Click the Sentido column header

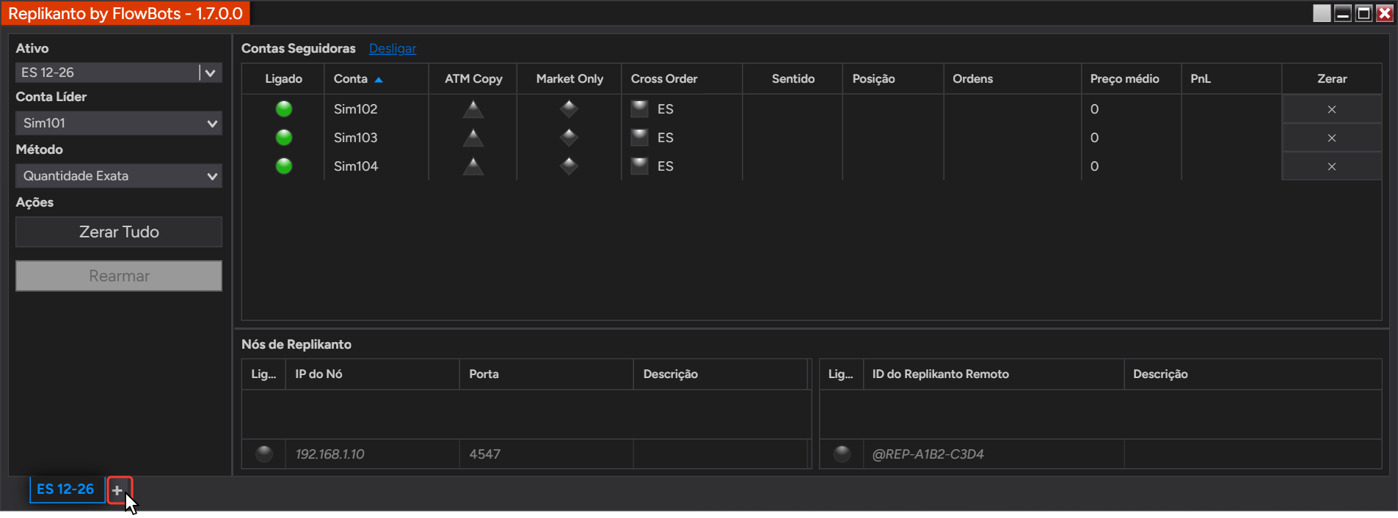click(x=793, y=78)
